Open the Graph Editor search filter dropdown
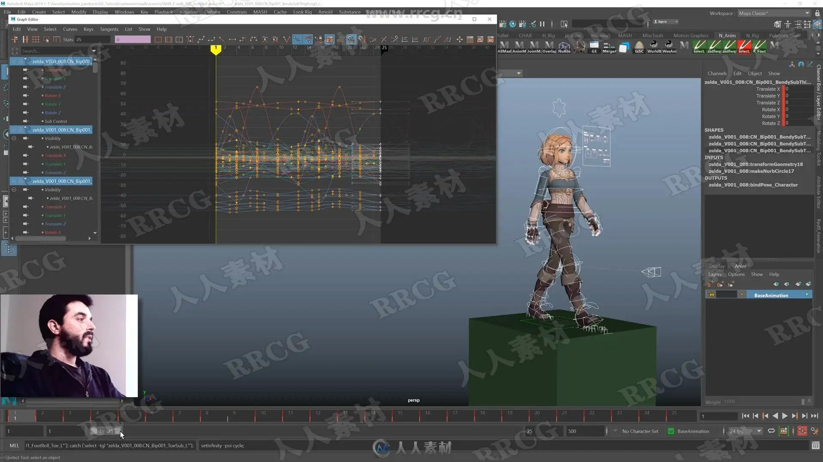Screen dimensions: 823x462 94,51
